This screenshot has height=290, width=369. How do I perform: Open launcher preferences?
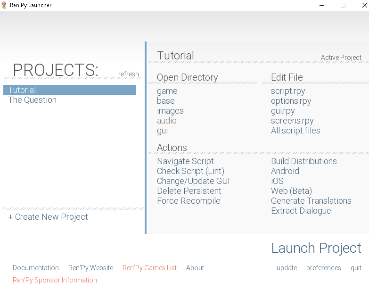pos(324,268)
